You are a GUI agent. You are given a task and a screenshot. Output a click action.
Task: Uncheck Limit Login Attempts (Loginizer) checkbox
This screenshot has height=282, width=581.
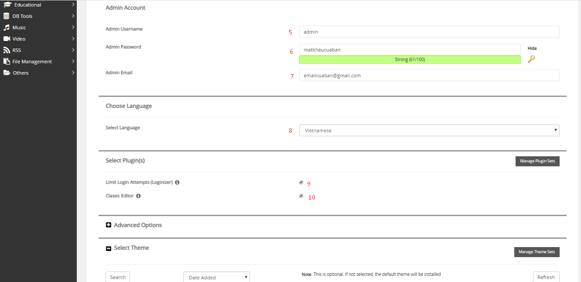[301, 182]
